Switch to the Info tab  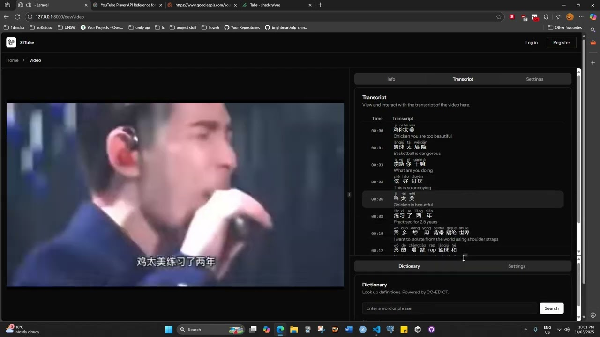(391, 79)
